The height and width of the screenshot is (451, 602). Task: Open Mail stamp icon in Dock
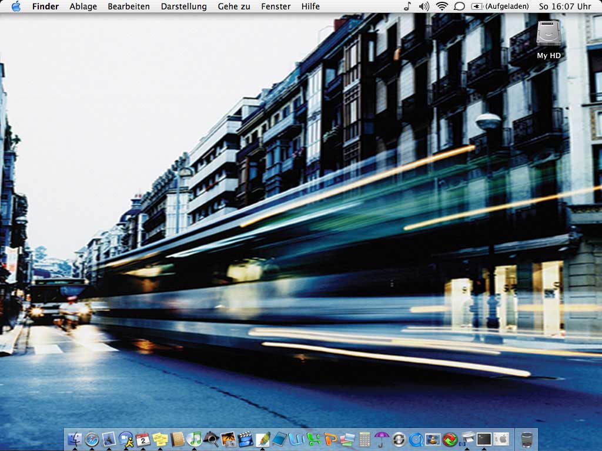tap(109, 439)
